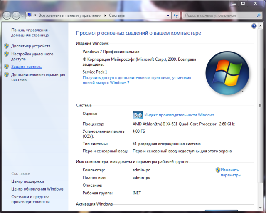This screenshot has height=213, width=266.
Task: Click shield icon beside 'Настройка удаленного доступа'
Action: tap(7, 54)
